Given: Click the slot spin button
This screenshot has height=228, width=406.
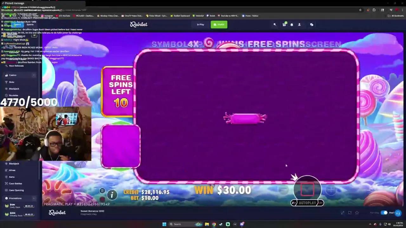Looking at the screenshot, I should [x=307, y=189].
